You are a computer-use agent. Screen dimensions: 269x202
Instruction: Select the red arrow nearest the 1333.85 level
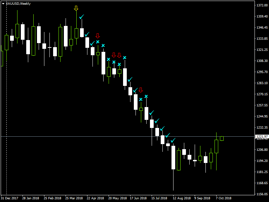[x=98, y=36]
